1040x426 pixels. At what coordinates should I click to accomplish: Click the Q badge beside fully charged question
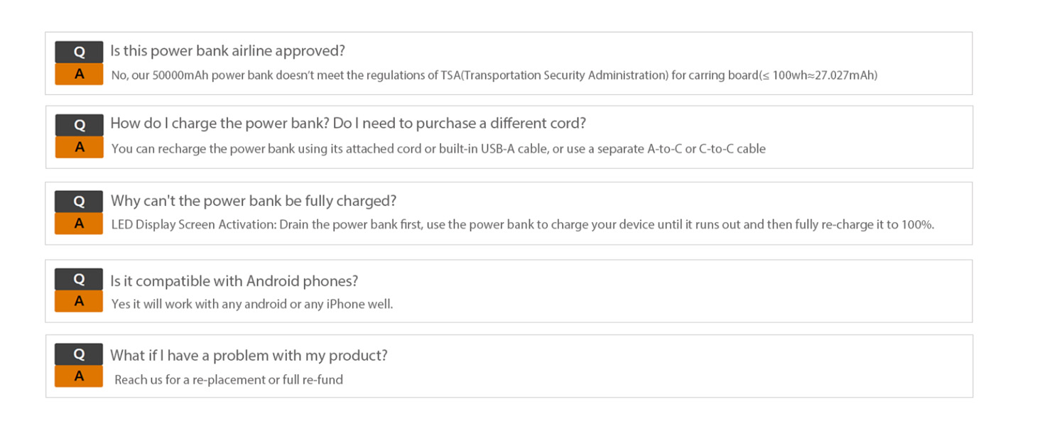click(79, 202)
